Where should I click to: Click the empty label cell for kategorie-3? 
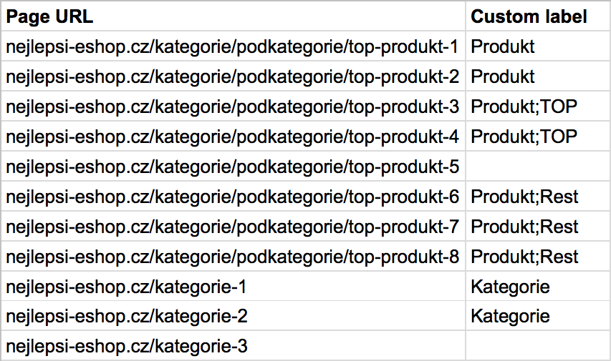coord(538,346)
